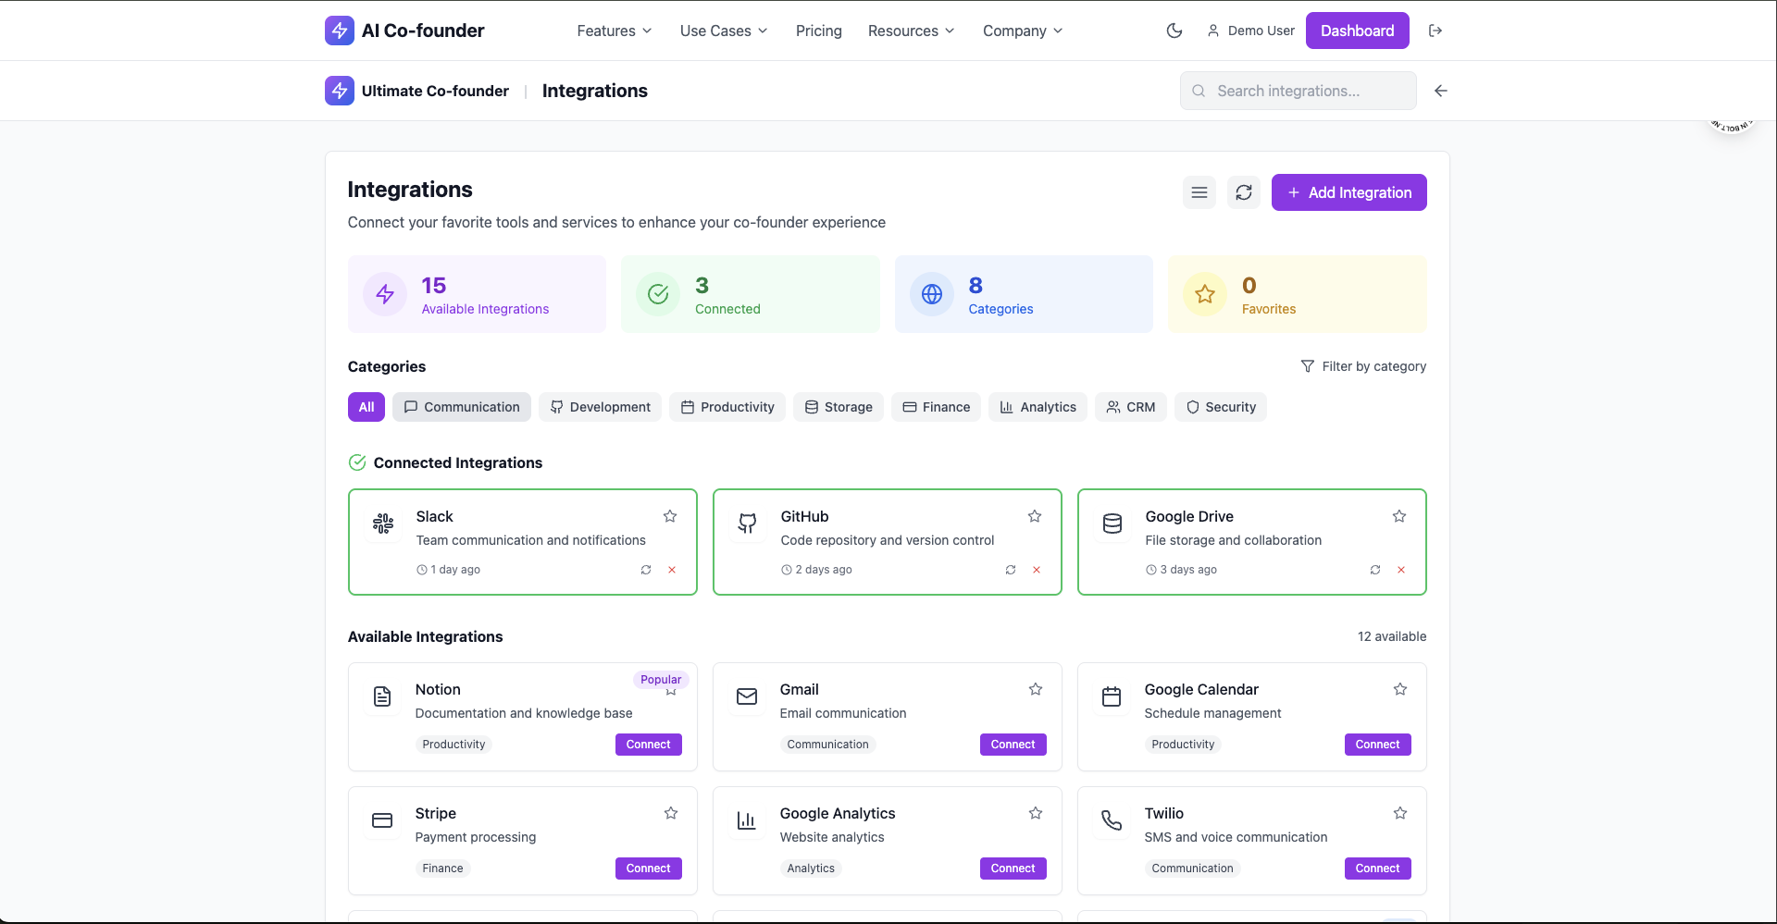Filter by Storage category
Image resolution: width=1777 pixels, height=924 pixels.
coord(839,407)
